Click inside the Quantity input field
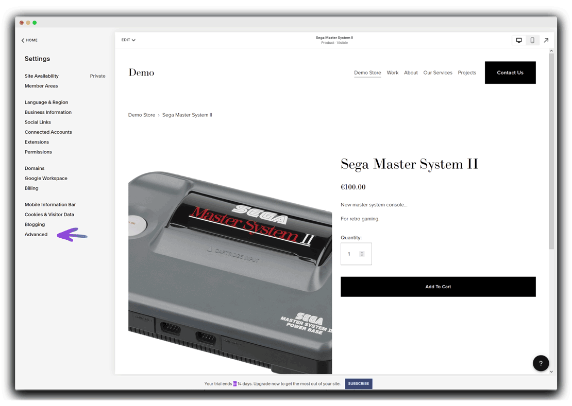 [x=353, y=254]
